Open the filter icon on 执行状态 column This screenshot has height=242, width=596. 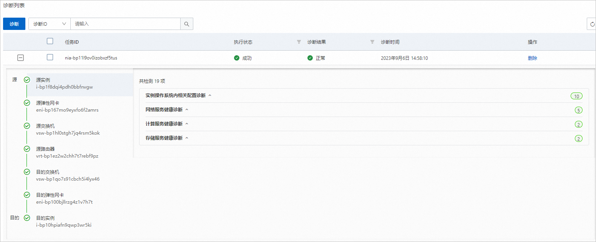click(x=299, y=42)
